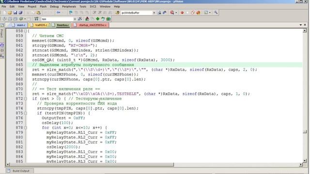Click the Rebuild all target files icon
Viewport: 310px width, 174px height.
pos(15,19)
